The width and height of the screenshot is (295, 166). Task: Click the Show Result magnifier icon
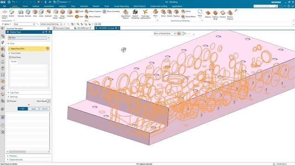point(48,101)
